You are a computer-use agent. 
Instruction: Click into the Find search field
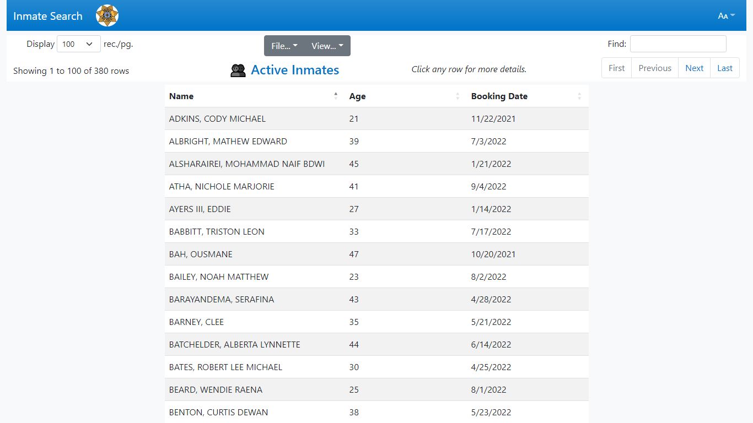click(x=678, y=44)
